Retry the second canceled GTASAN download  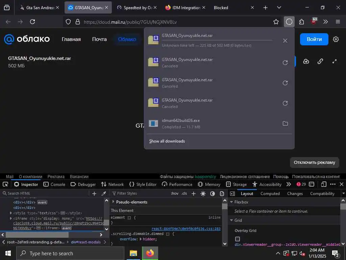coord(285,83)
